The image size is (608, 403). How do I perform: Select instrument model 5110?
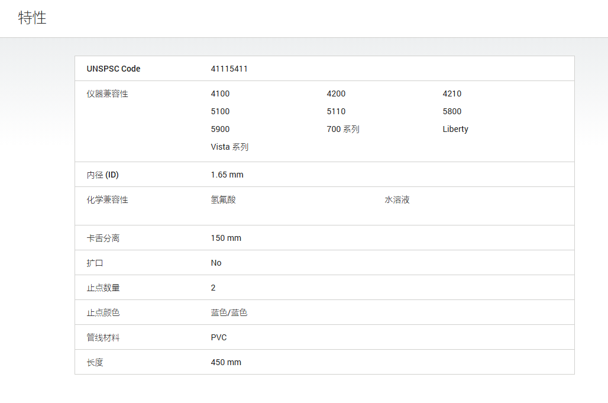coord(336,111)
